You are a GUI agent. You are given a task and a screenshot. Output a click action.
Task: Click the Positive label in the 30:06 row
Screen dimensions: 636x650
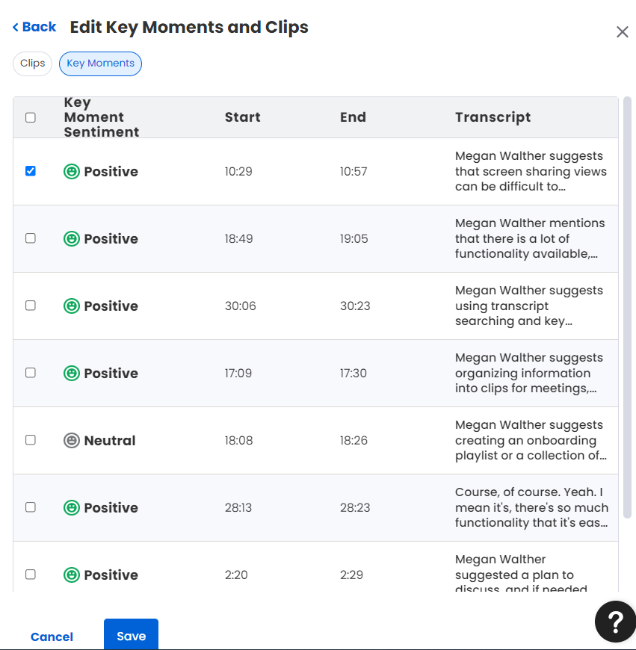tap(111, 306)
